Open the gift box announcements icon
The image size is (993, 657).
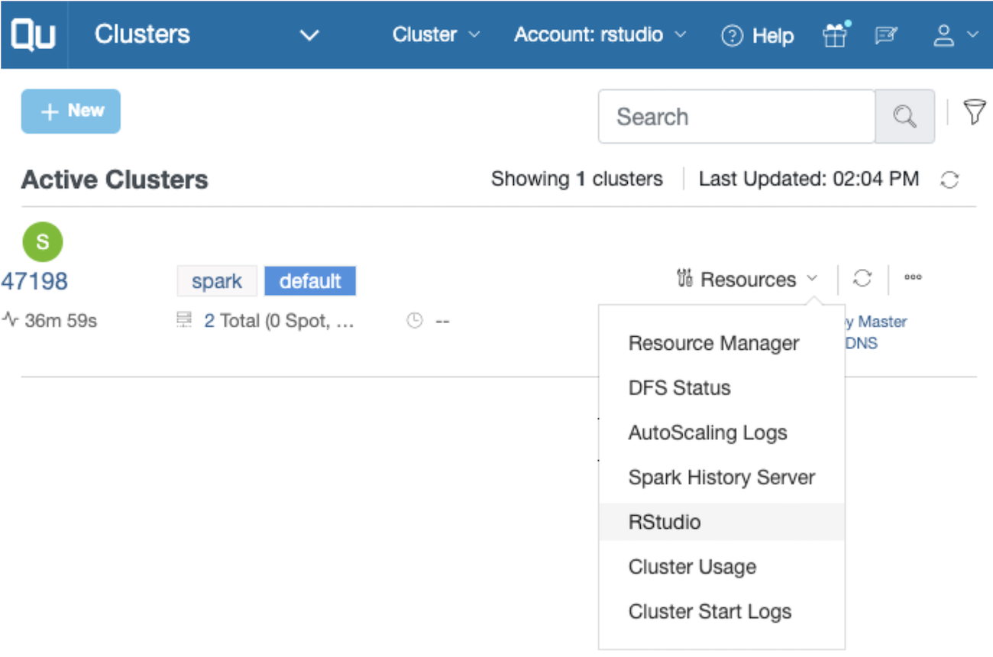836,35
